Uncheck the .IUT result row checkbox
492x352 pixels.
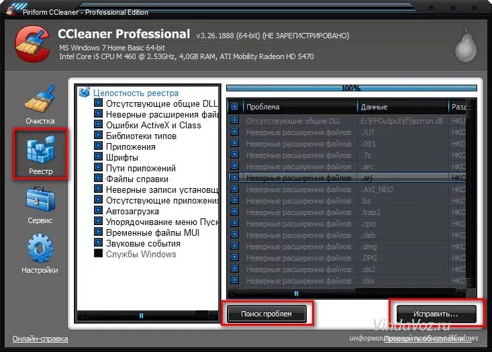pyautogui.click(x=234, y=132)
